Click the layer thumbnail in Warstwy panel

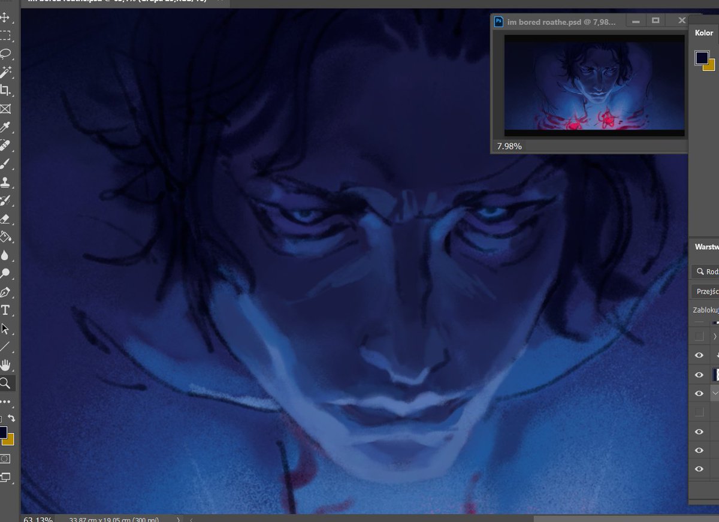click(x=715, y=375)
